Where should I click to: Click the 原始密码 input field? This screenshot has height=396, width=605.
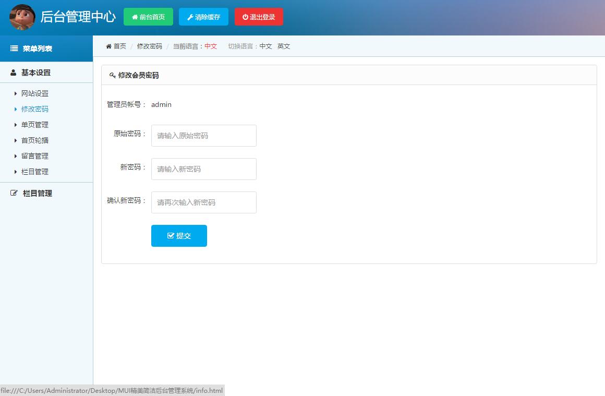click(203, 136)
